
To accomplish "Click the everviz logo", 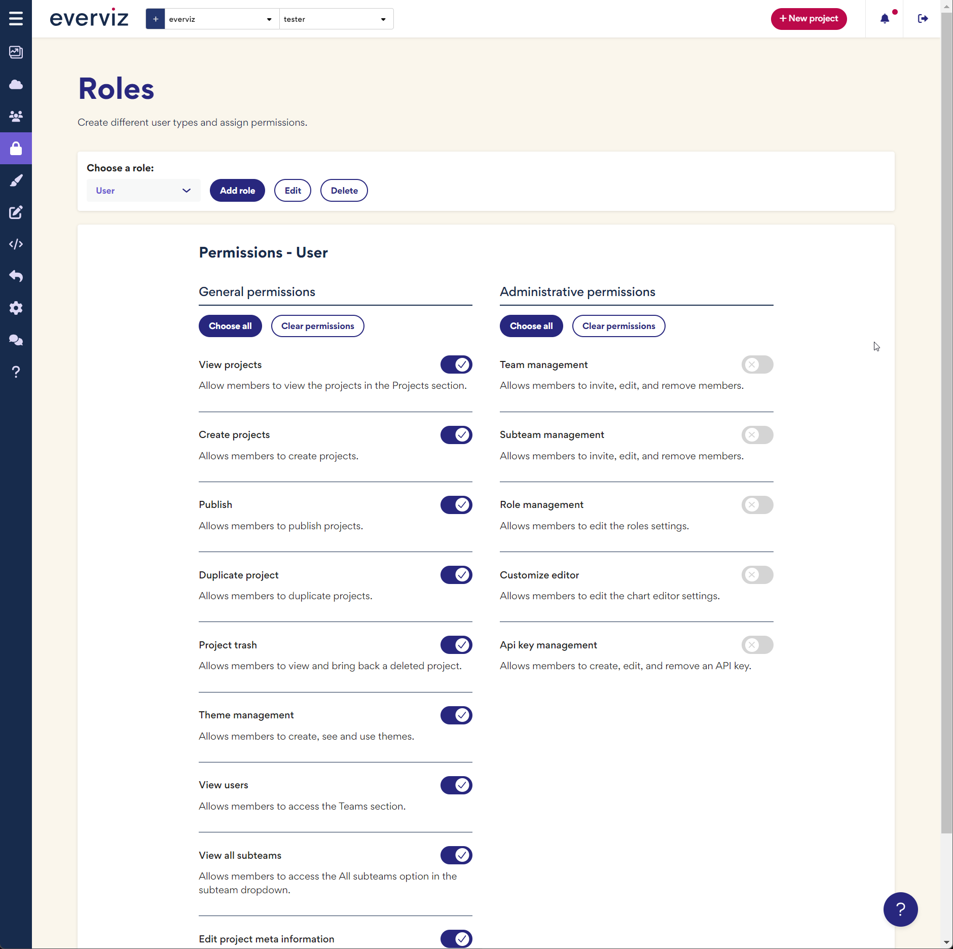I will tap(89, 18).
